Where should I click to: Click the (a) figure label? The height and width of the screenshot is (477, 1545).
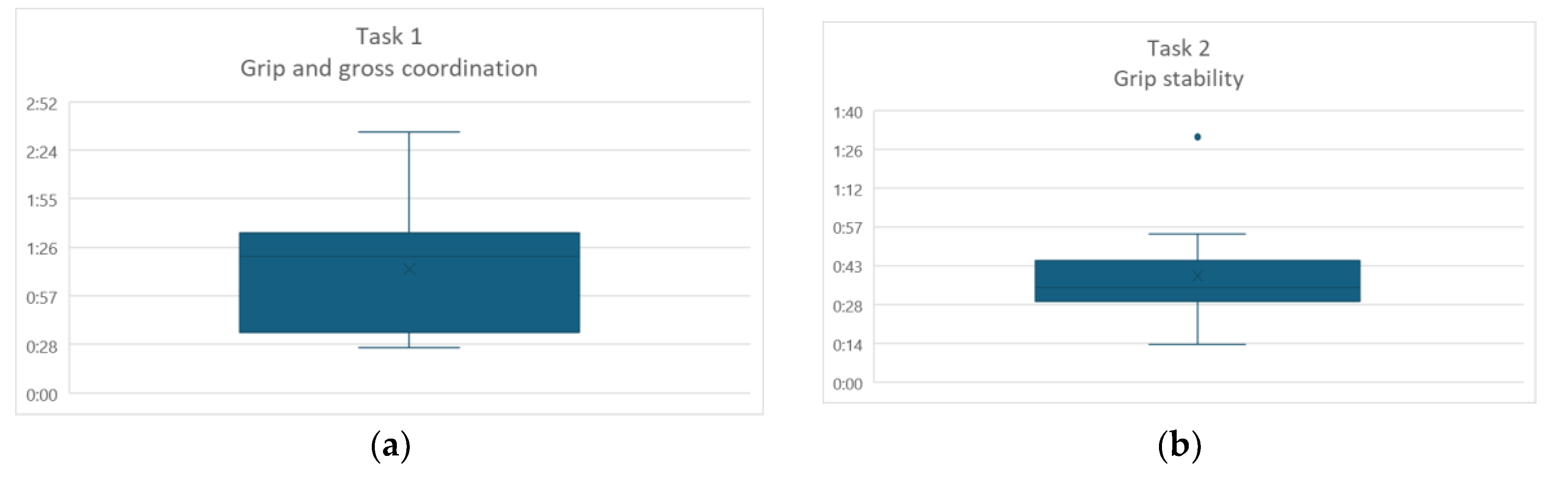(390, 446)
